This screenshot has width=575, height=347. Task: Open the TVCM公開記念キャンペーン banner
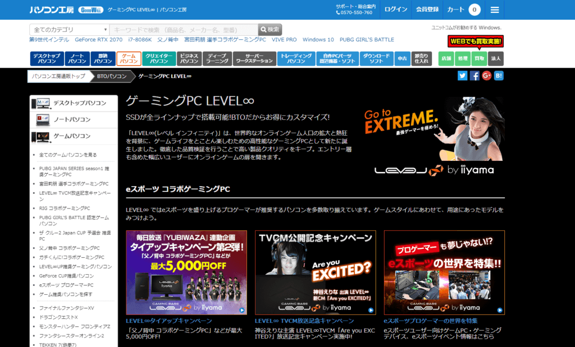[x=316, y=272]
